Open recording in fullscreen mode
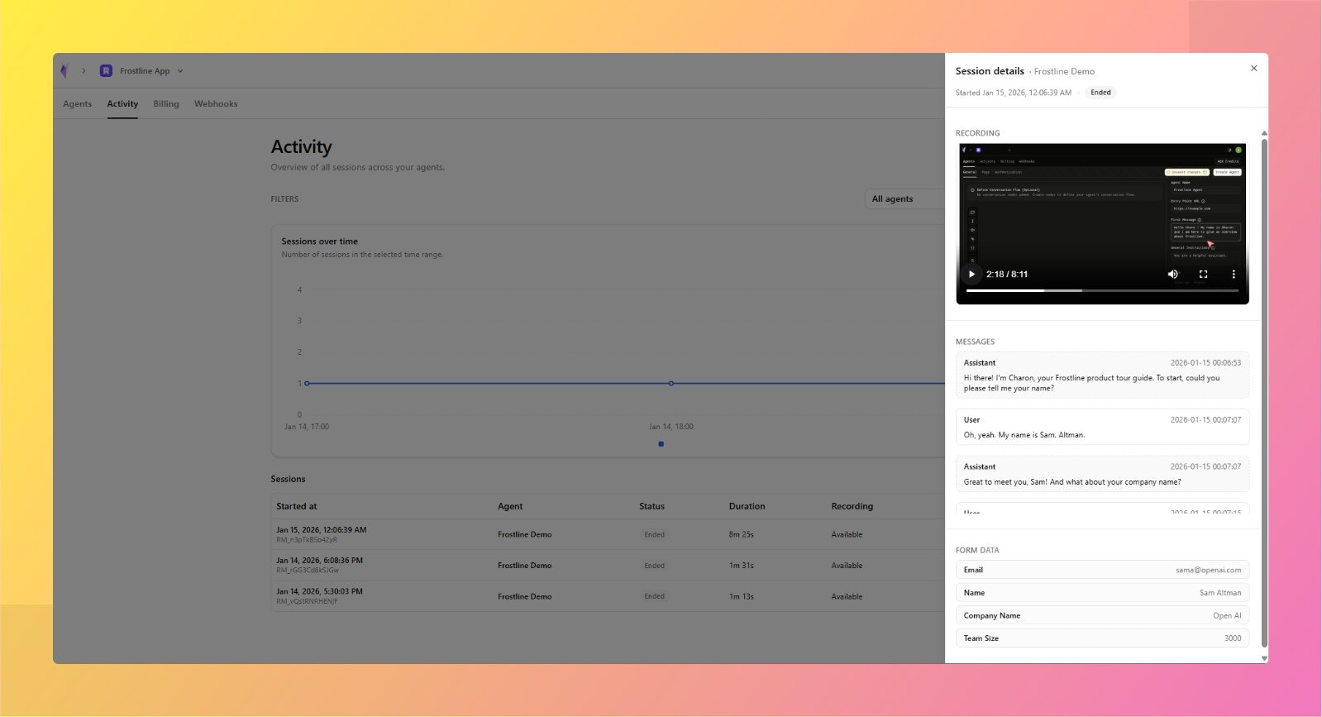This screenshot has width=1322, height=717. click(1203, 274)
